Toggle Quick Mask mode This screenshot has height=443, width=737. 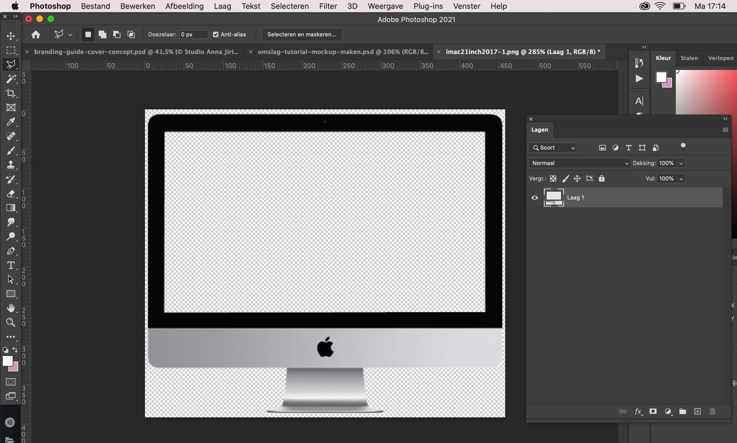tap(11, 382)
